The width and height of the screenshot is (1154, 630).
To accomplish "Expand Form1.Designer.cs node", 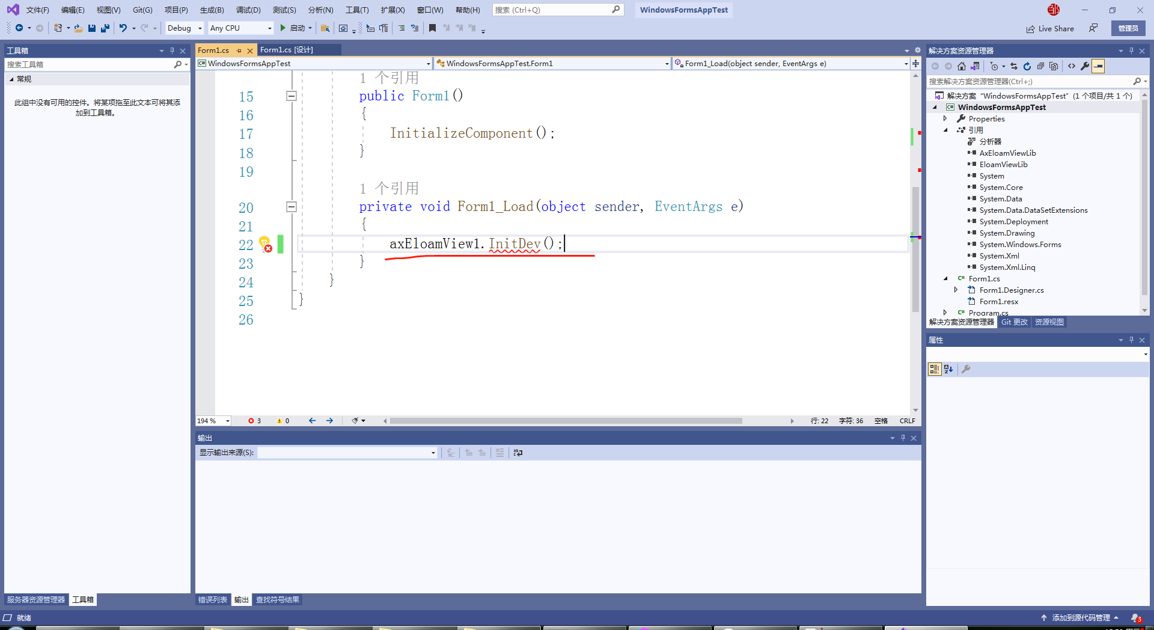I will click(956, 290).
